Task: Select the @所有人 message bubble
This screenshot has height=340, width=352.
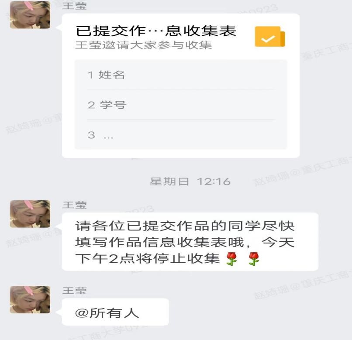Action: click(x=115, y=312)
